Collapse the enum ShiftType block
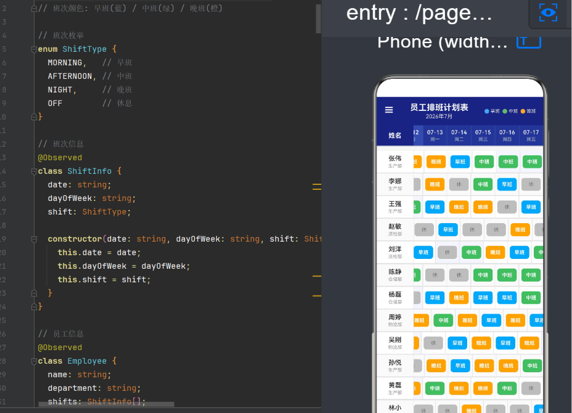Viewport: 572px width, 413px height. pos(34,49)
